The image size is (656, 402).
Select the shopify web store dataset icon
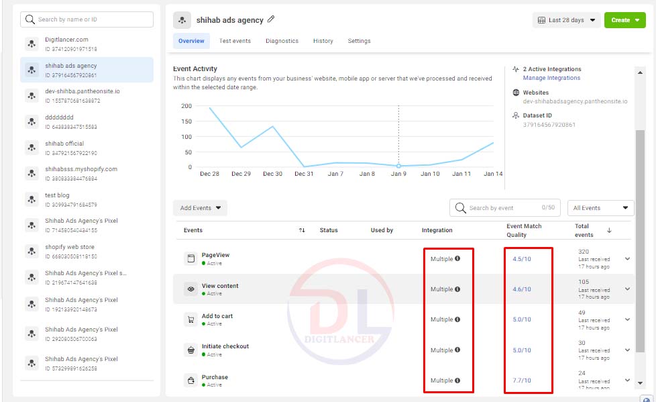coord(32,251)
